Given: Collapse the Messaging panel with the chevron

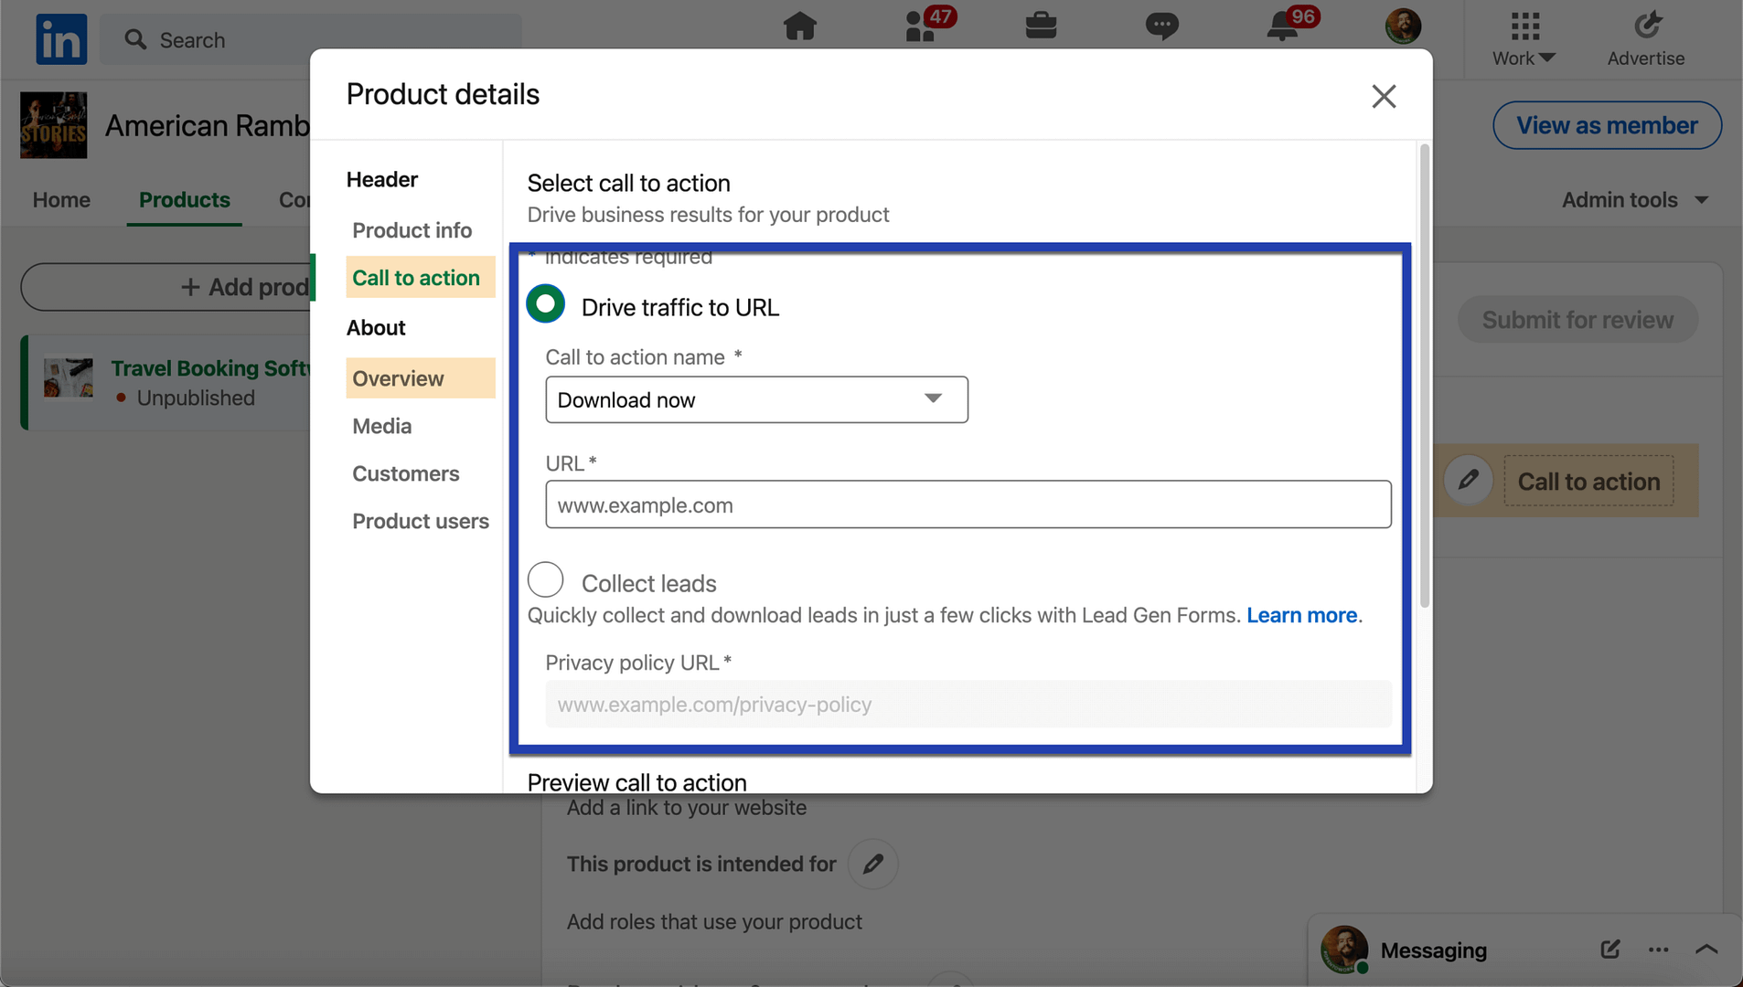Looking at the screenshot, I should pos(1708,950).
